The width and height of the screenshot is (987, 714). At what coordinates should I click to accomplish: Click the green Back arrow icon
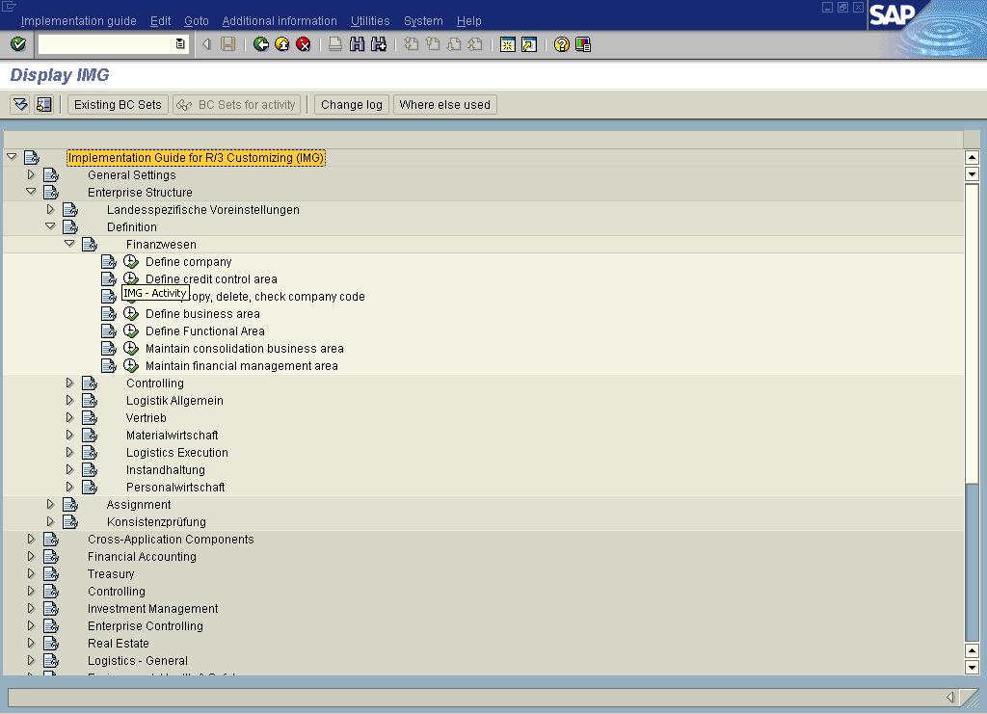tap(261, 44)
